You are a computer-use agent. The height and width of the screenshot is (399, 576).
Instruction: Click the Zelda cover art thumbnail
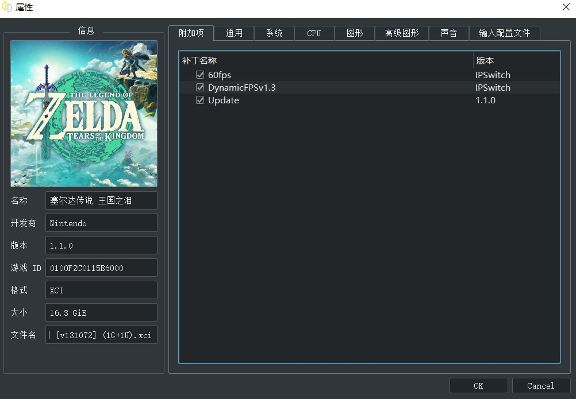pos(83,113)
